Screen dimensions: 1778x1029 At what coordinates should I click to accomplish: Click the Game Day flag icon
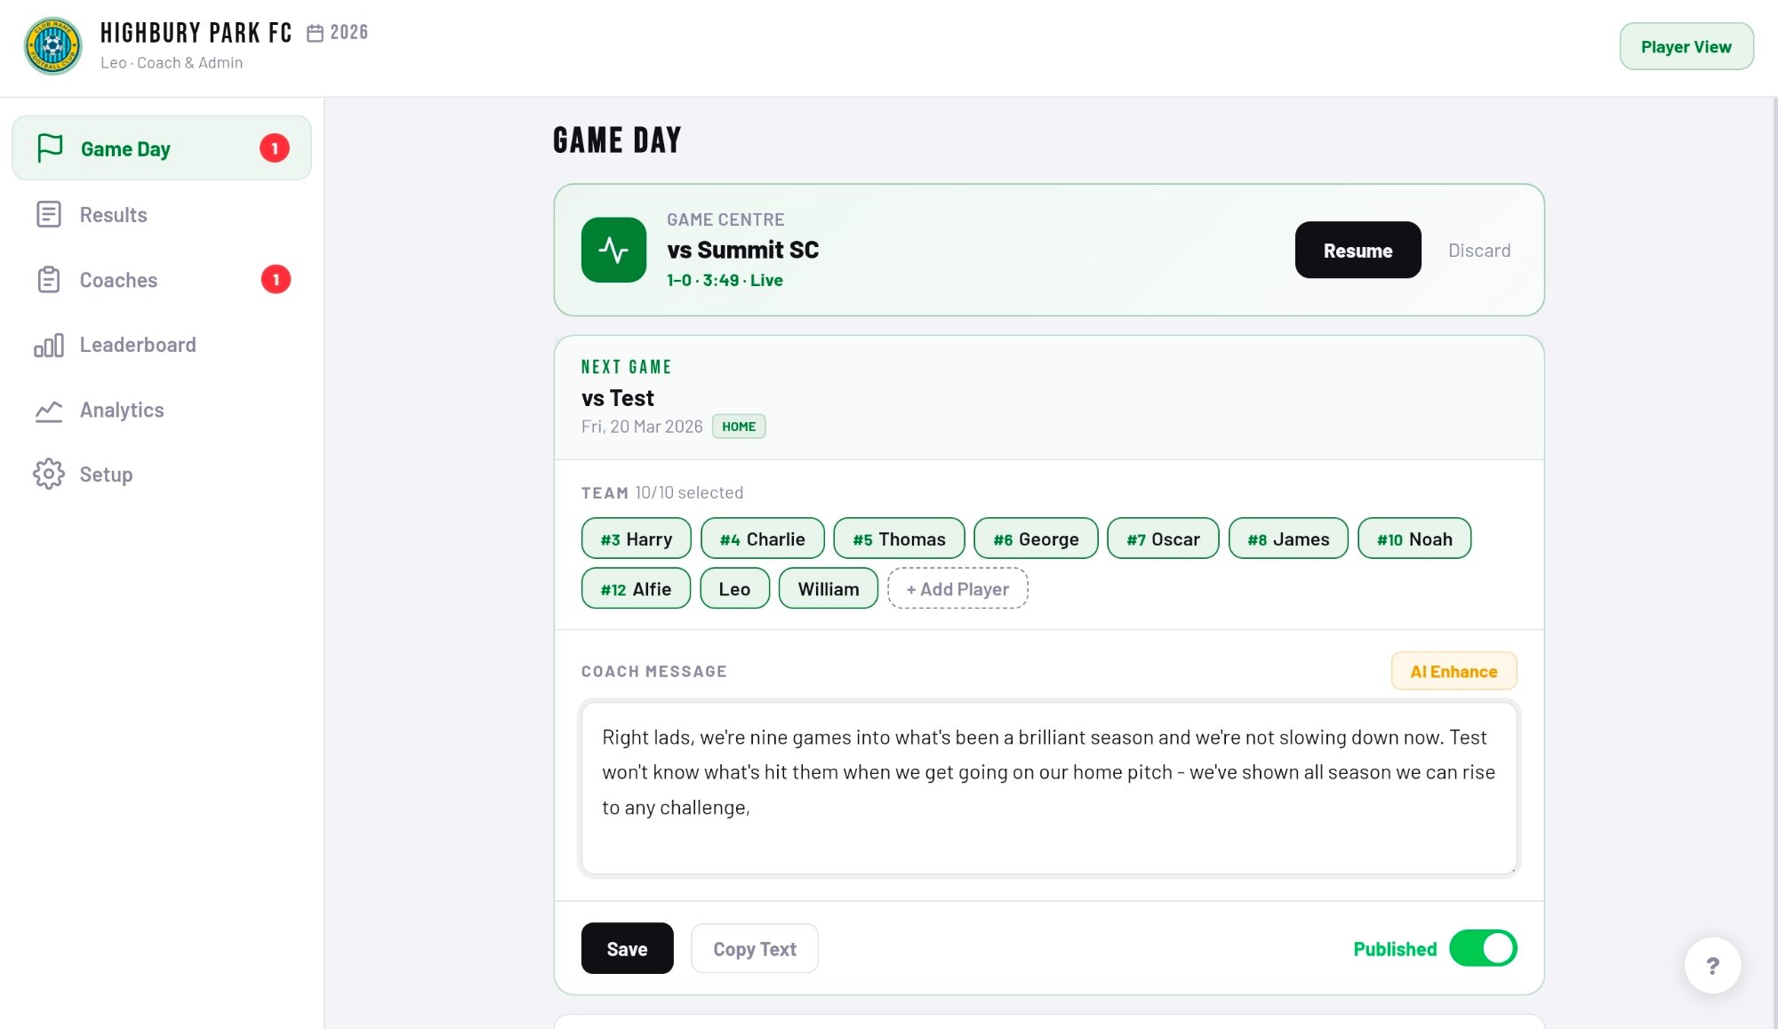point(50,148)
